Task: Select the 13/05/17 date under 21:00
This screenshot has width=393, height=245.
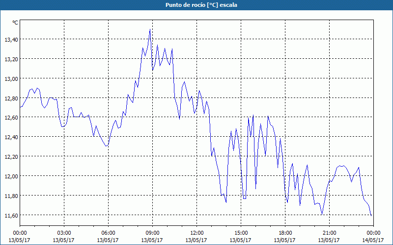Action: 329,240
